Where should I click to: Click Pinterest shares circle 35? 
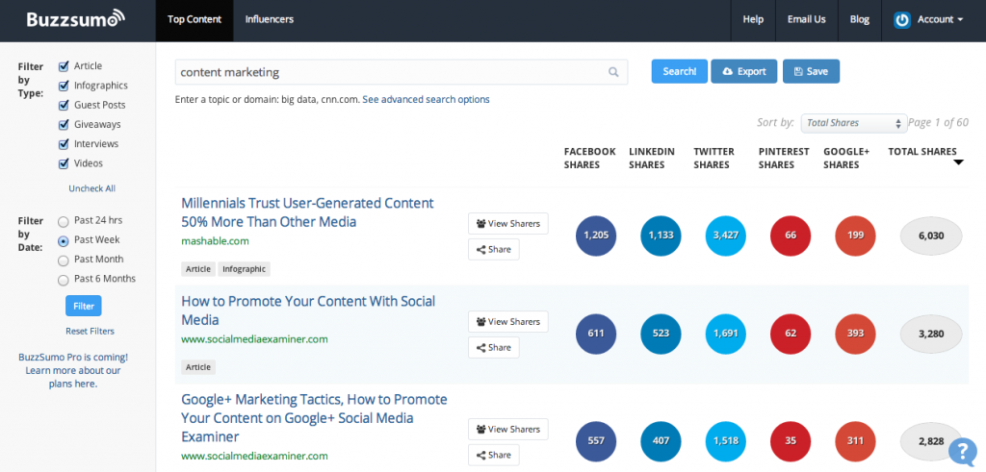point(791,441)
